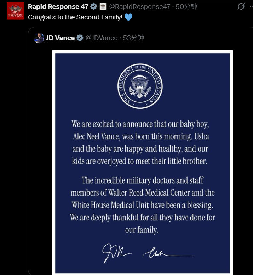The image size is (253, 275).
Task: Open the 53分钟 timestamp of quoted post
Action: pyautogui.click(x=133, y=38)
